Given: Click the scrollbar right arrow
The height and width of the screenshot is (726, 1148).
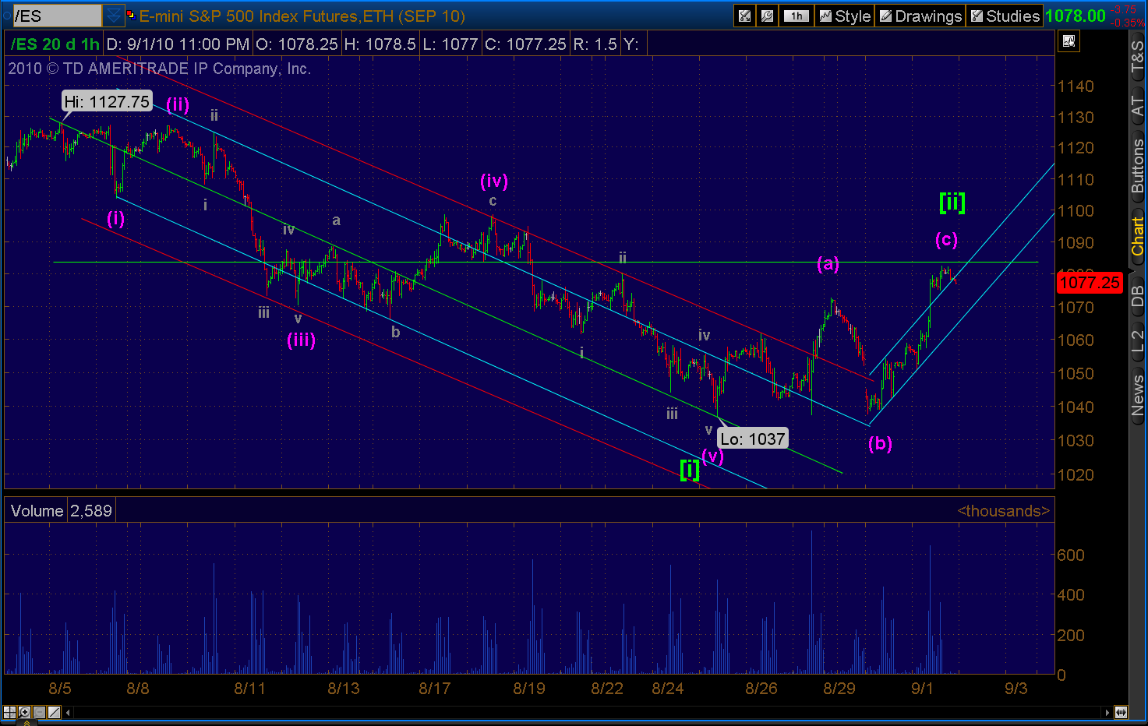Looking at the screenshot, I should click(x=1107, y=712).
